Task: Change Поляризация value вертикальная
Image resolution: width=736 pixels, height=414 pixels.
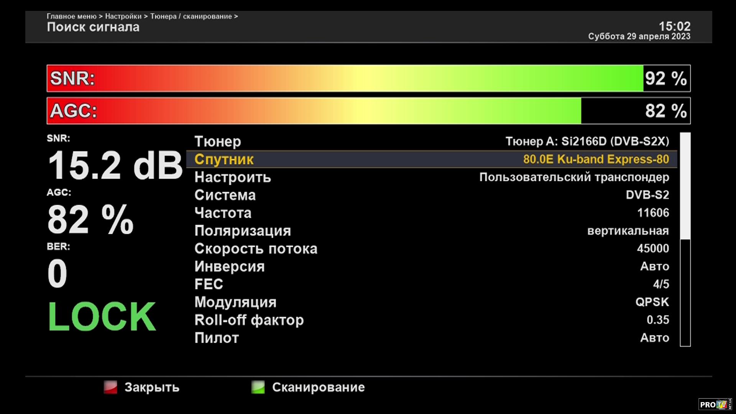Action: coord(628,231)
